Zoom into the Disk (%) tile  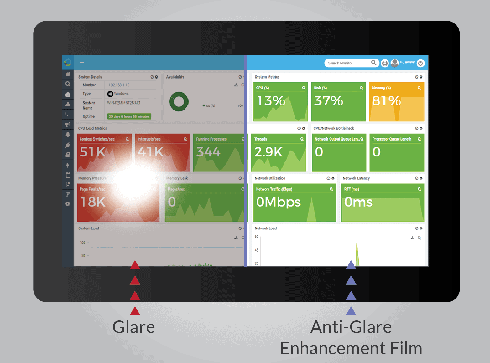coord(361,88)
